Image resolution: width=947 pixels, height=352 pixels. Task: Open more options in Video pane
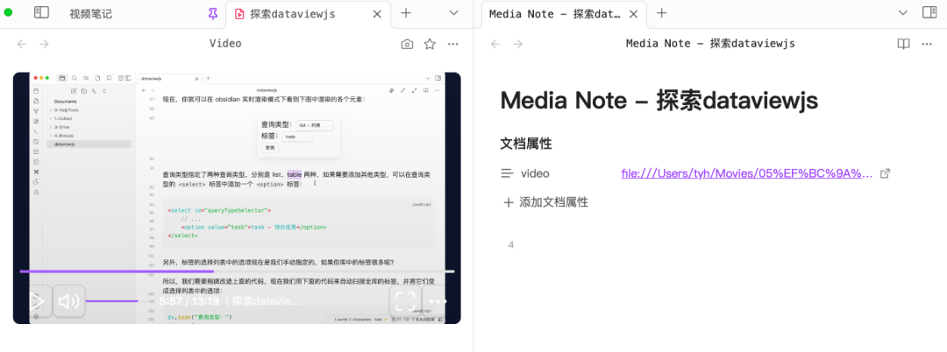coord(453,44)
